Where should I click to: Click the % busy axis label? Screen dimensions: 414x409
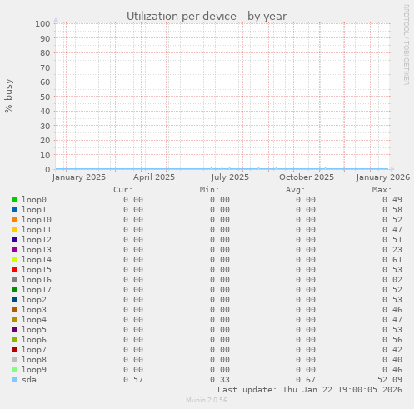tap(8, 96)
